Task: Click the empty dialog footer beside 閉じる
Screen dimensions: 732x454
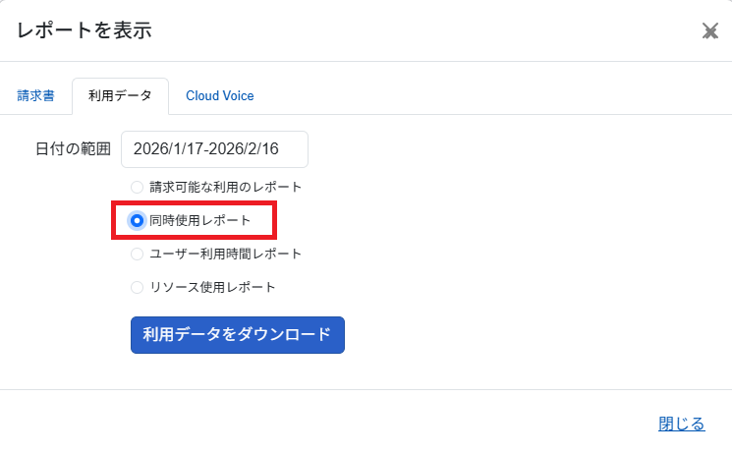Action: (x=344, y=425)
